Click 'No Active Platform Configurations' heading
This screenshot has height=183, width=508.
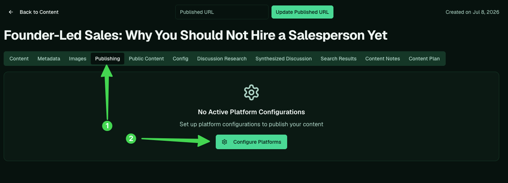click(x=251, y=112)
